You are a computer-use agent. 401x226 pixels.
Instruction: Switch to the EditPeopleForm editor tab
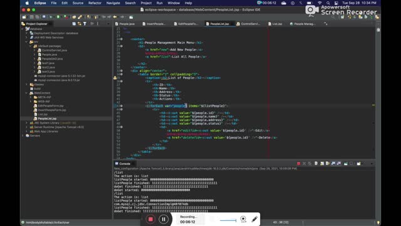[186, 24]
